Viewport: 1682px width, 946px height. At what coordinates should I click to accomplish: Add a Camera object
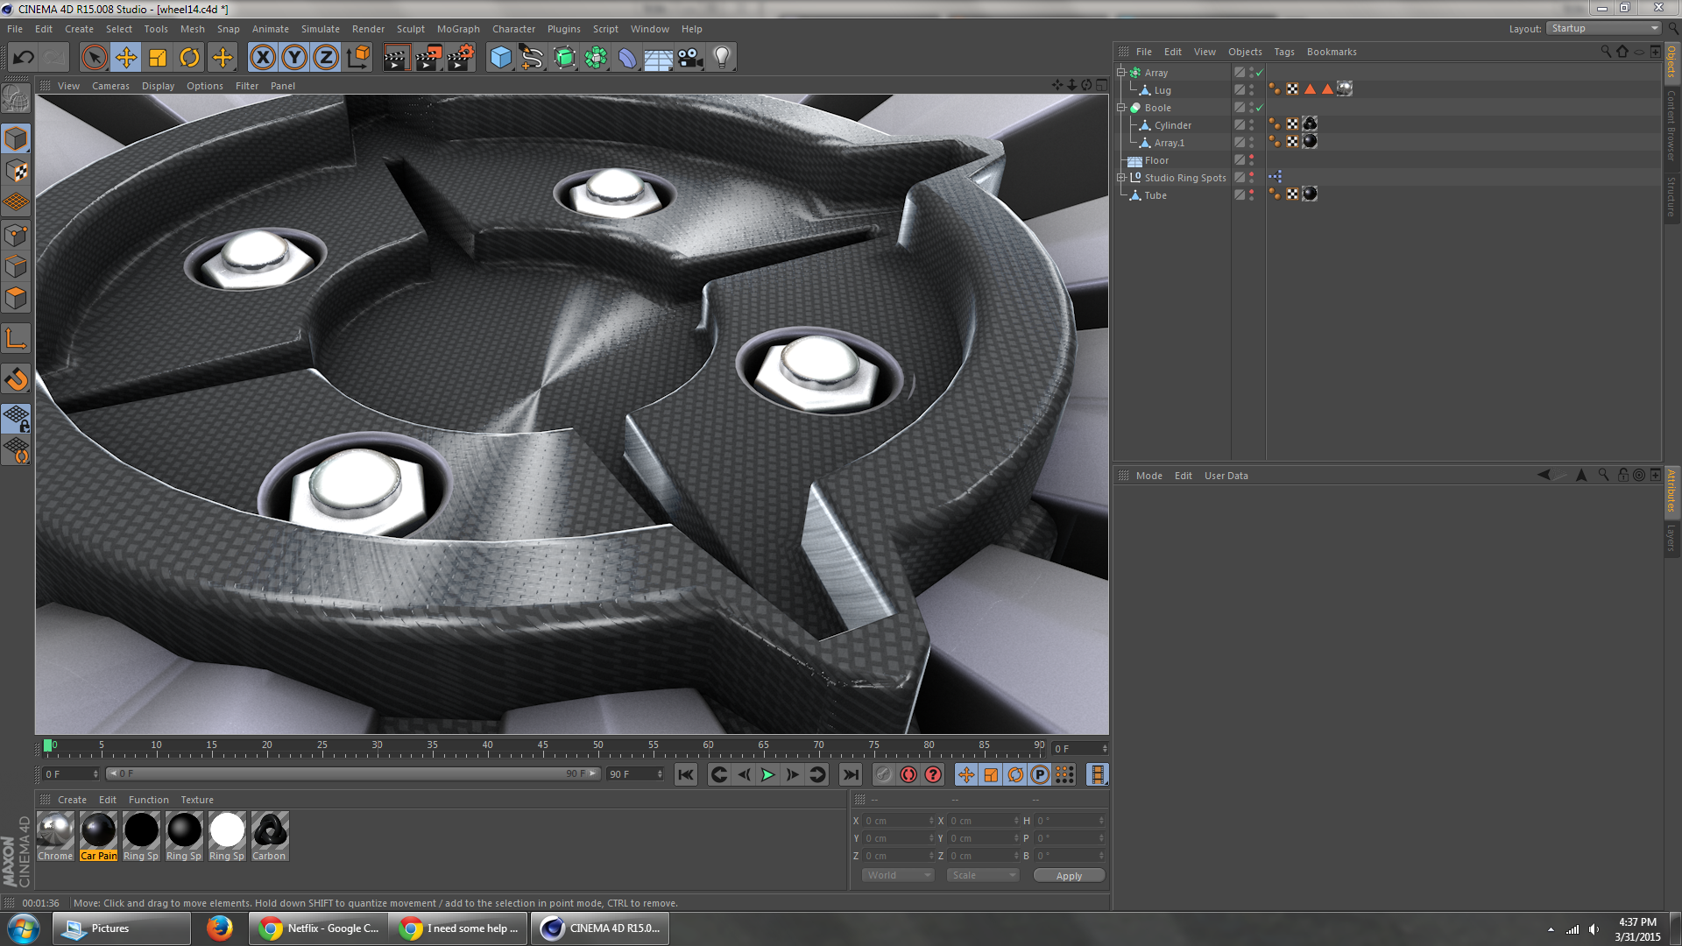coord(690,58)
